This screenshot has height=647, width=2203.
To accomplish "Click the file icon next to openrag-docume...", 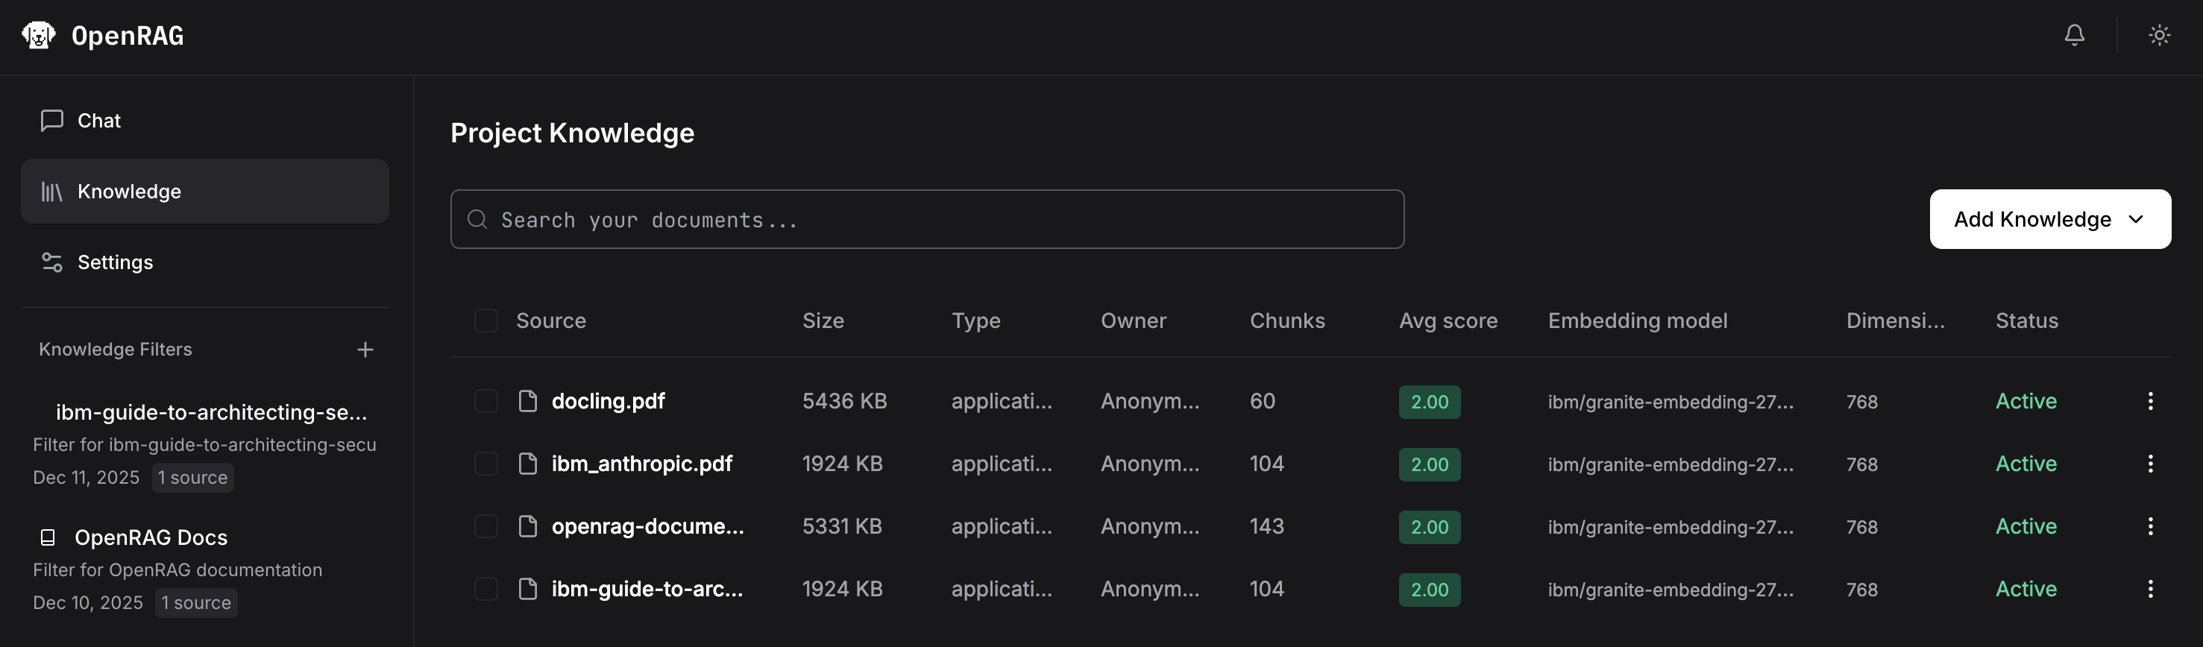I will (528, 526).
